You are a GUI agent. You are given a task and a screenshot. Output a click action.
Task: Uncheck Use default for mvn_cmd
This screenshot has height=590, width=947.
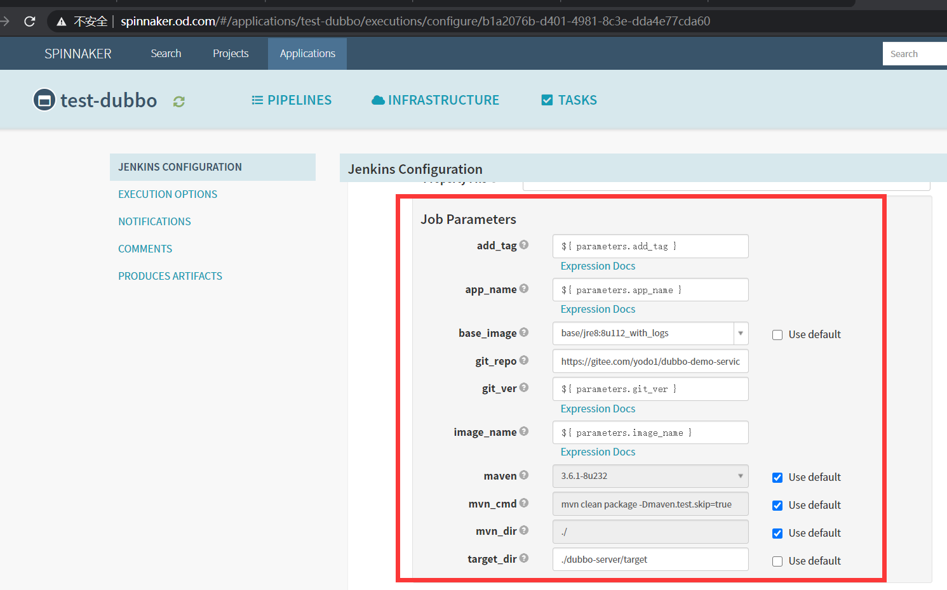click(777, 506)
